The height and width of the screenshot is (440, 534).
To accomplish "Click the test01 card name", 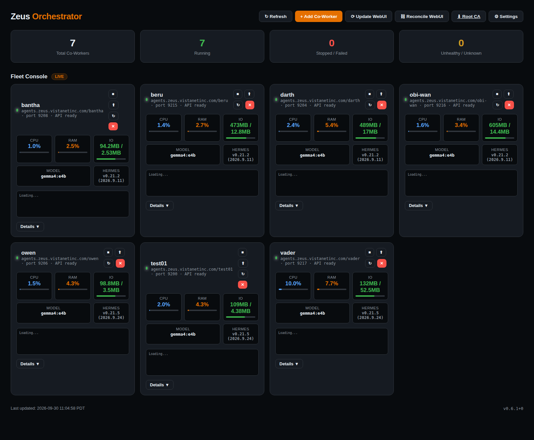I will tap(159, 263).
